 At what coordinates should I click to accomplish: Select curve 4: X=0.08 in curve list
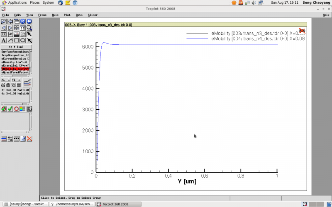click(15, 94)
